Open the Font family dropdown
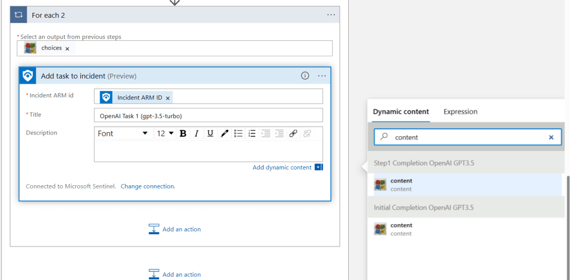The width and height of the screenshot is (570, 280). (x=123, y=133)
